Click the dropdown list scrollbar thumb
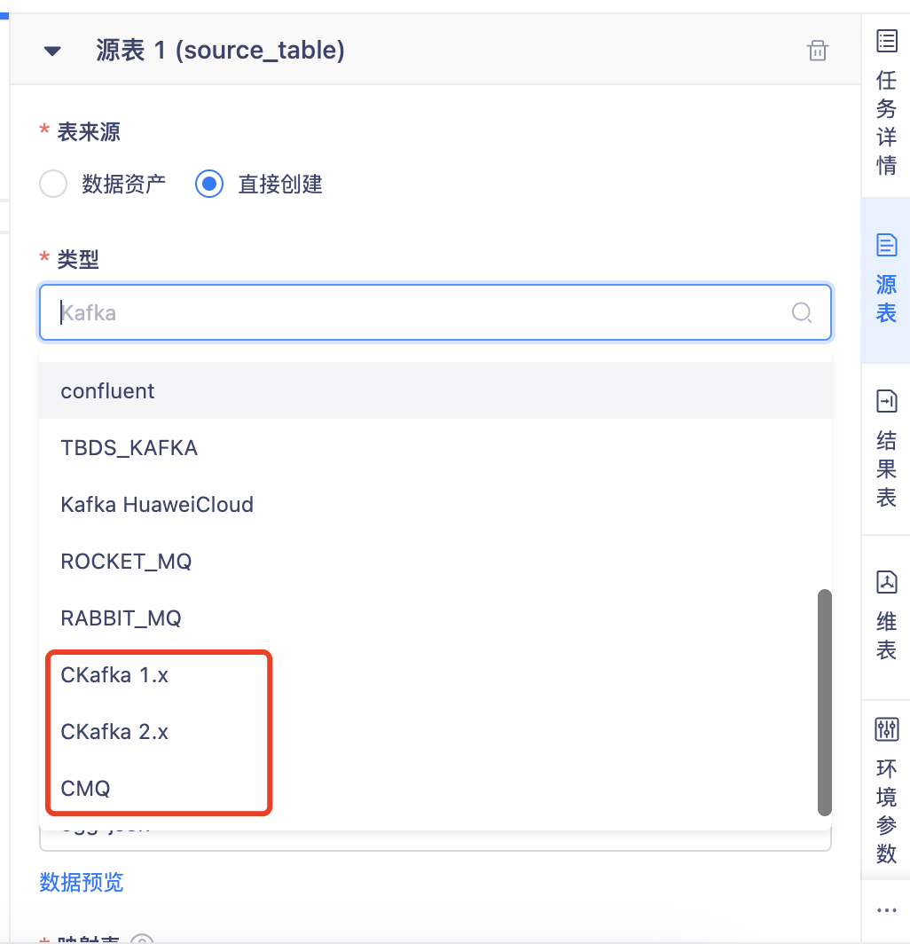910x944 pixels. 825,703
